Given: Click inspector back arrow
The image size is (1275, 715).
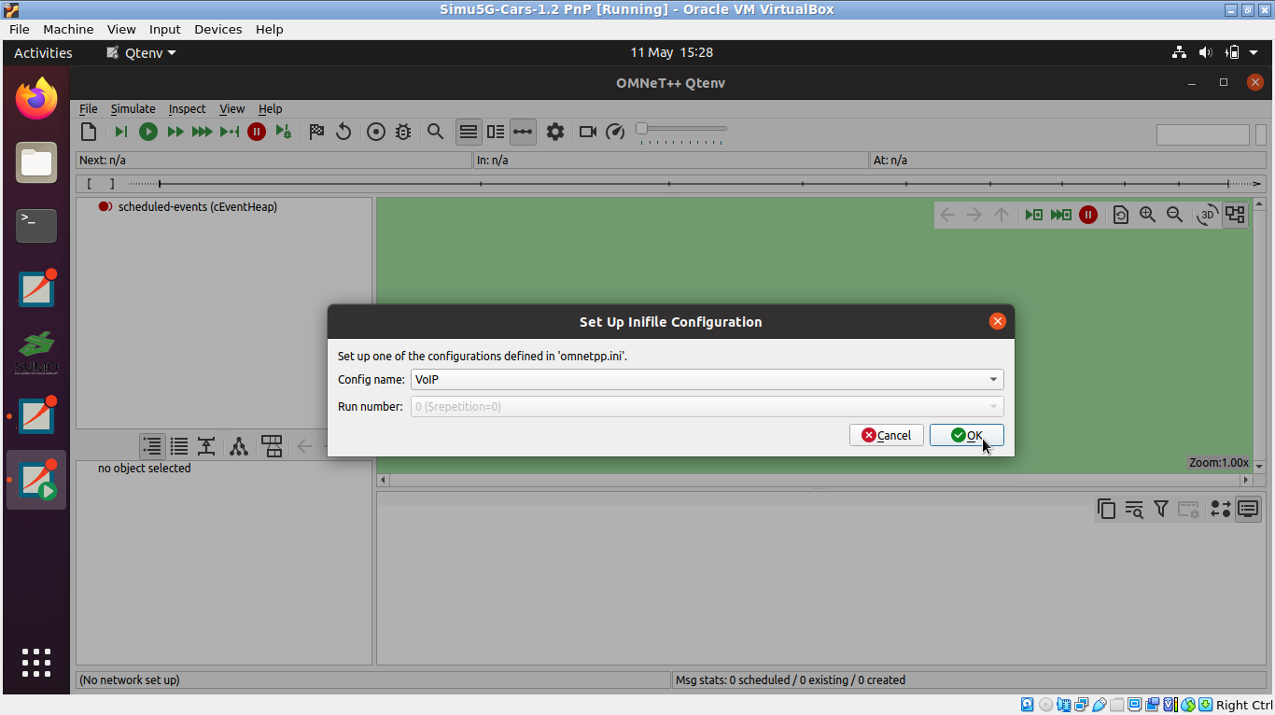Looking at the screenshot, I should pyautogui.click(x=304, y=446).
